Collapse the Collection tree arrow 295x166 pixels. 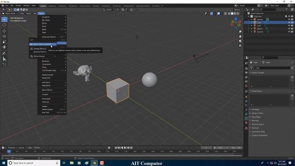249,17
